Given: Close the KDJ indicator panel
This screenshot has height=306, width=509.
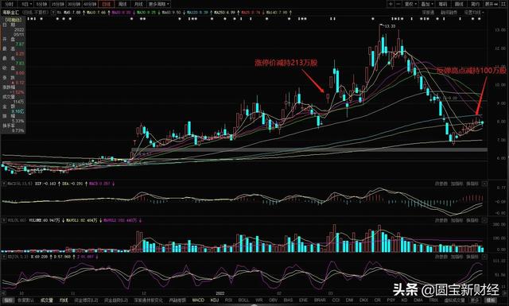Looking at the screenshot, I should coord(484,257).
